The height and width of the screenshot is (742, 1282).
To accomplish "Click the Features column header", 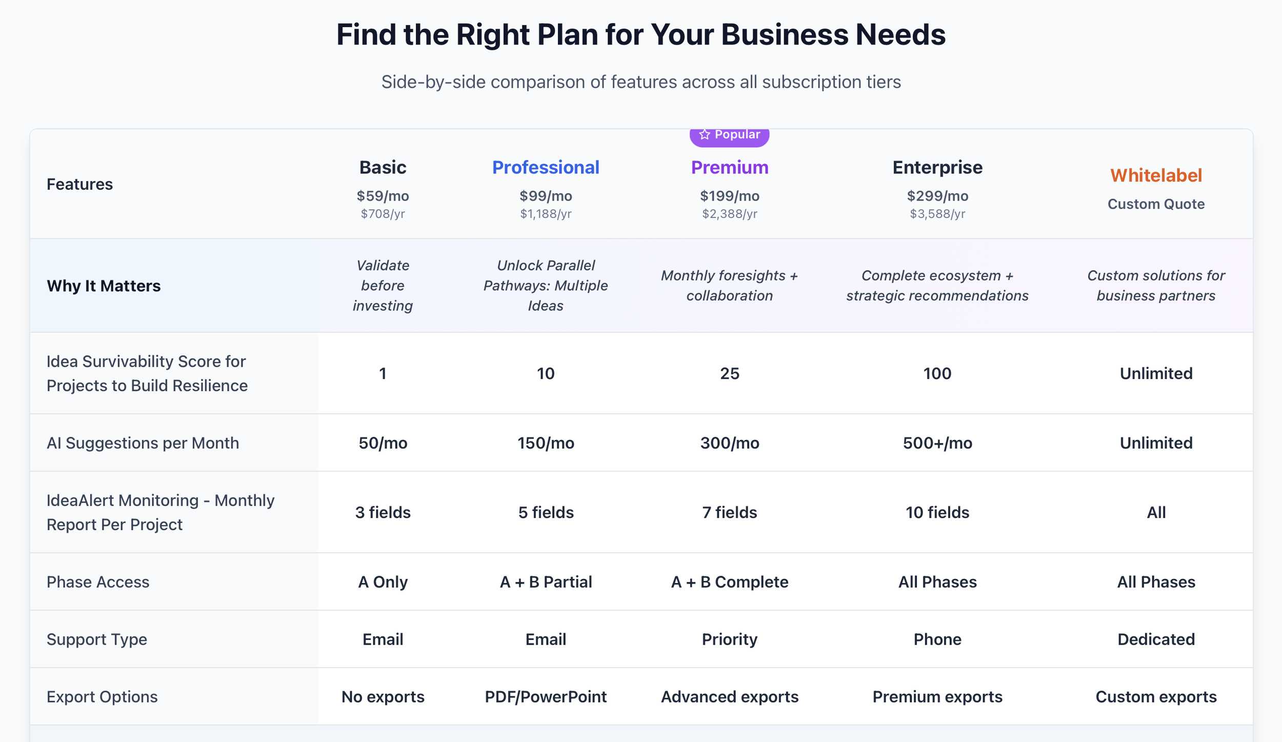I will (x=79, y=184).
